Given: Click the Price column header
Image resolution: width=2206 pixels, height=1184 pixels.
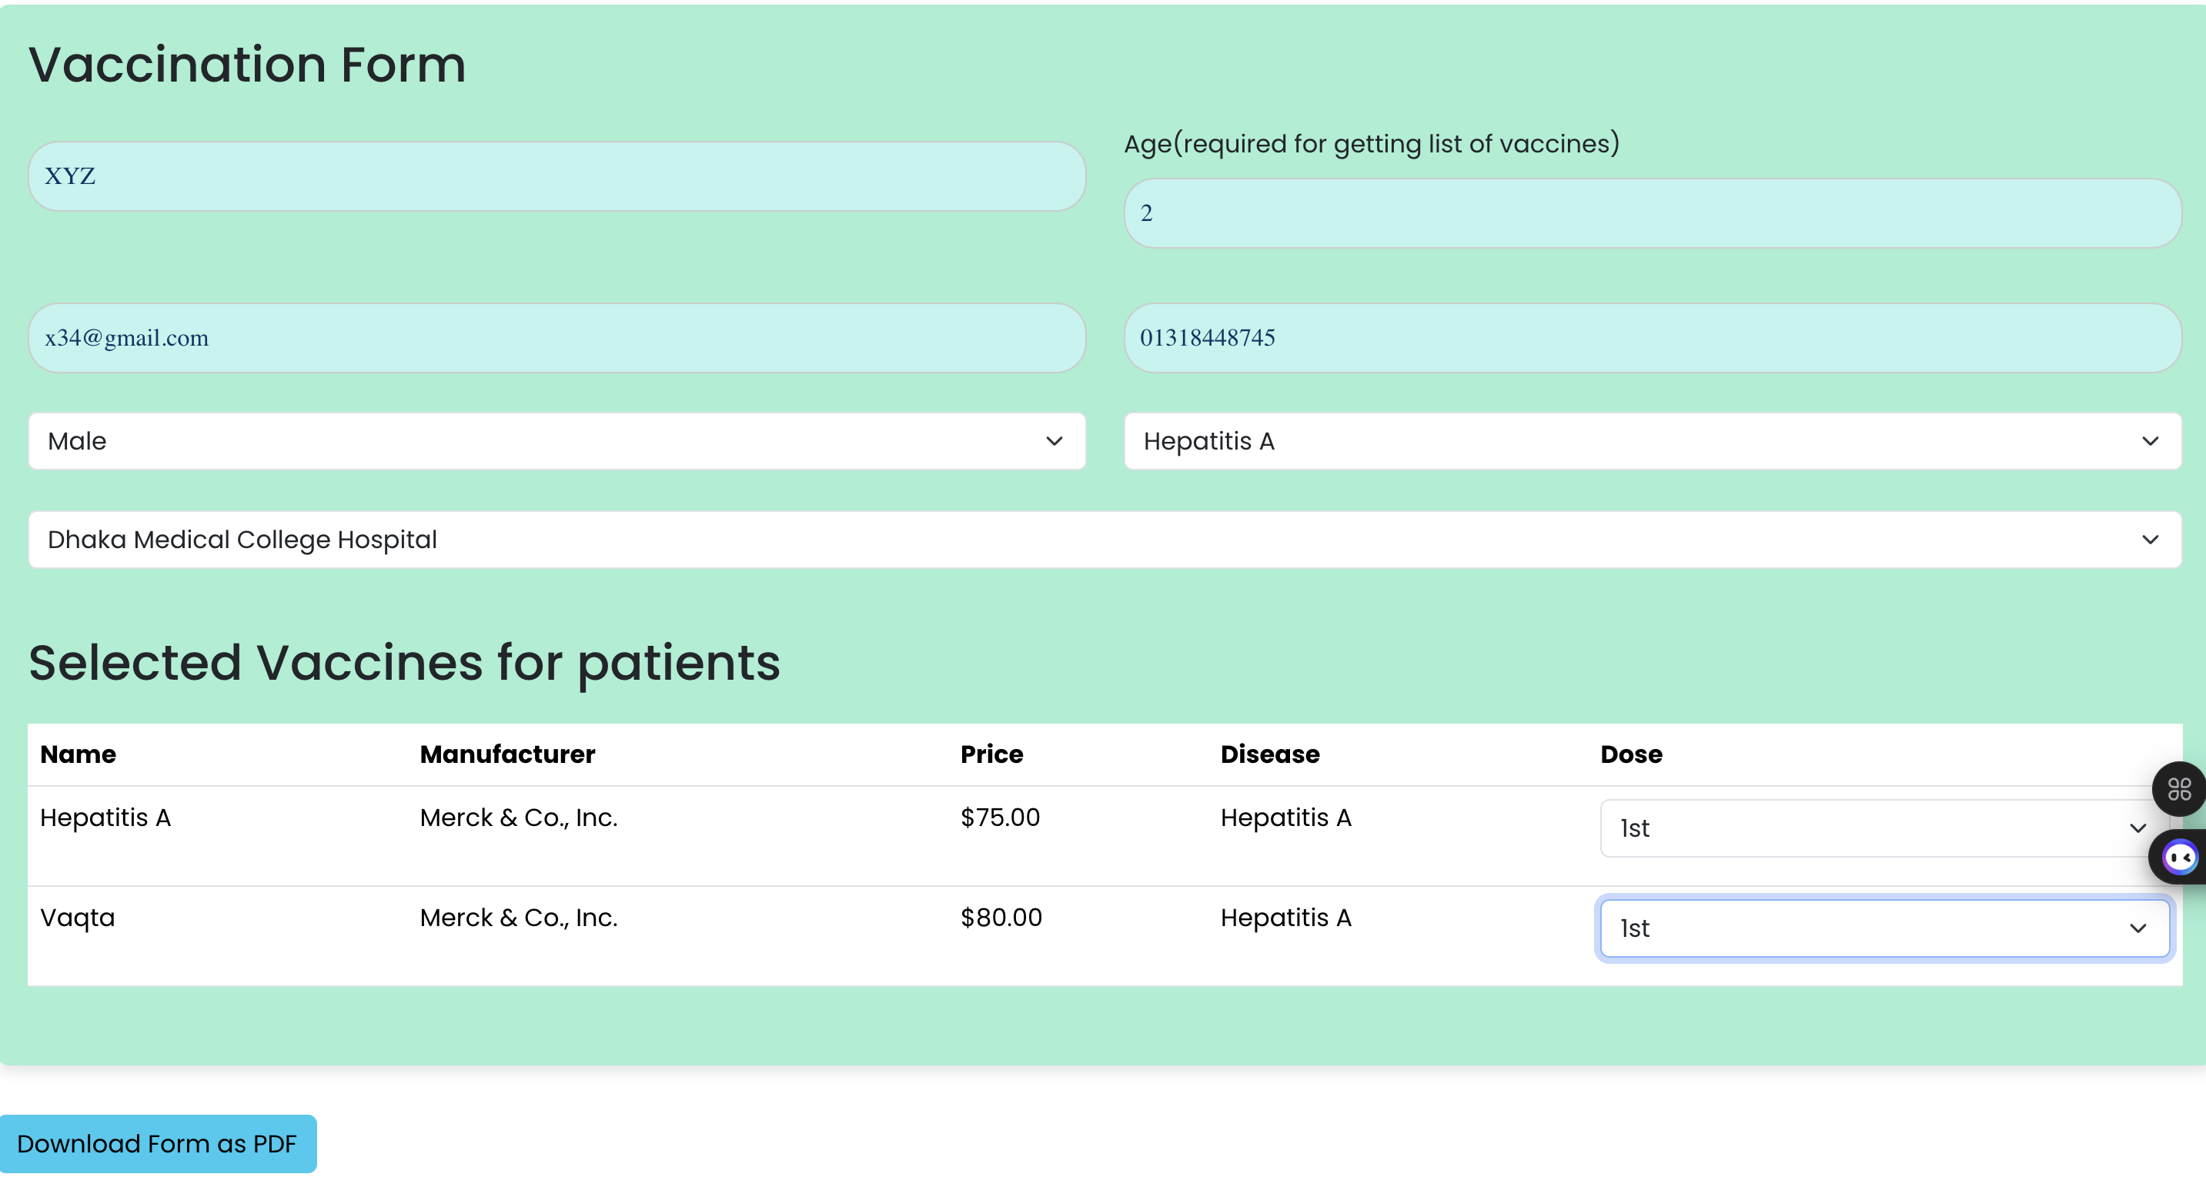Looking at the screenshot, I should 991,754.
